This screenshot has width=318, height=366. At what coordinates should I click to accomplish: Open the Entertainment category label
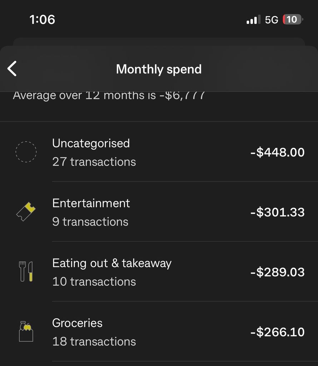point(91,203)
